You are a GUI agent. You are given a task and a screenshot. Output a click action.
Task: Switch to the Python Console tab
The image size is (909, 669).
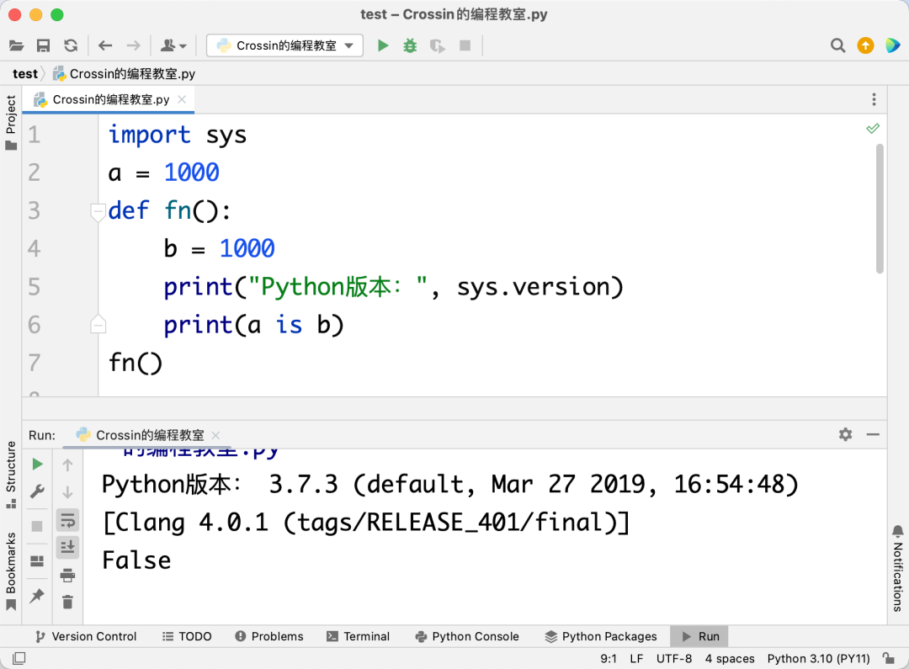click(x=467, y=636)
